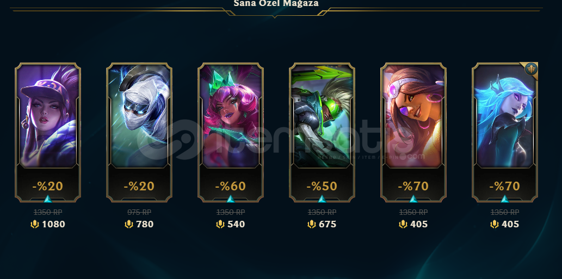Viewport: 562px width, 279px height.
Task: Click the -%60 discount label
Action: [x=231, y=186]
